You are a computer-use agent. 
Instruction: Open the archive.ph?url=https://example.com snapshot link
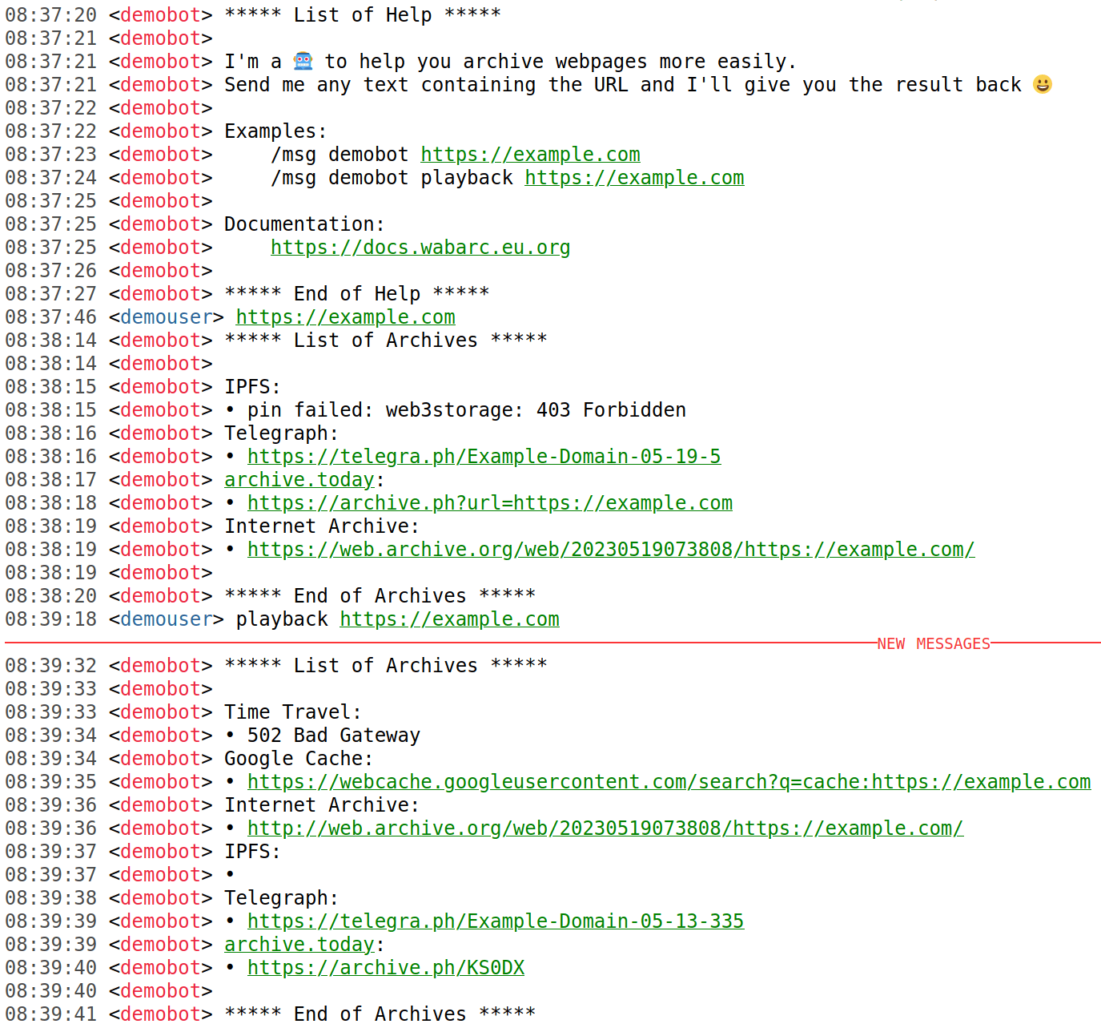pyautogui.click(x=490, y=502)
